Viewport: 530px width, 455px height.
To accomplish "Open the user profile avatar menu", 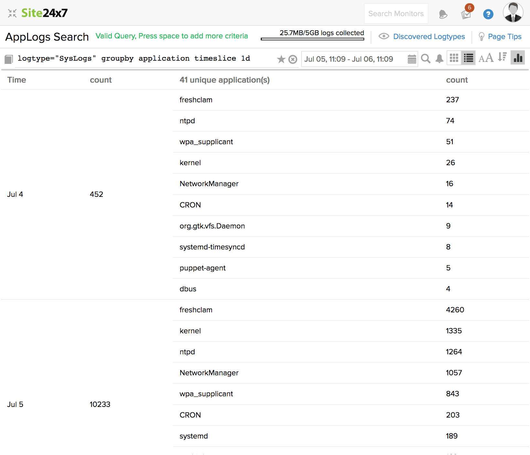I will (513, 13).
